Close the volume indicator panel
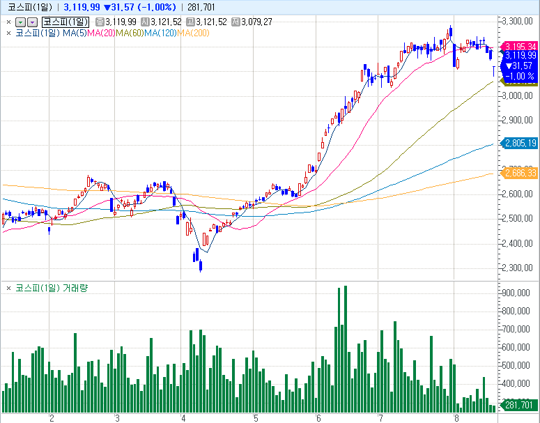The width and height of the screenshot is (540, 423). [8, 288]
